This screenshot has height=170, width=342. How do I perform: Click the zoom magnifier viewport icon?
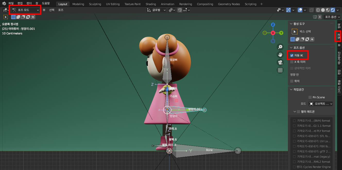tap(280, 47)
